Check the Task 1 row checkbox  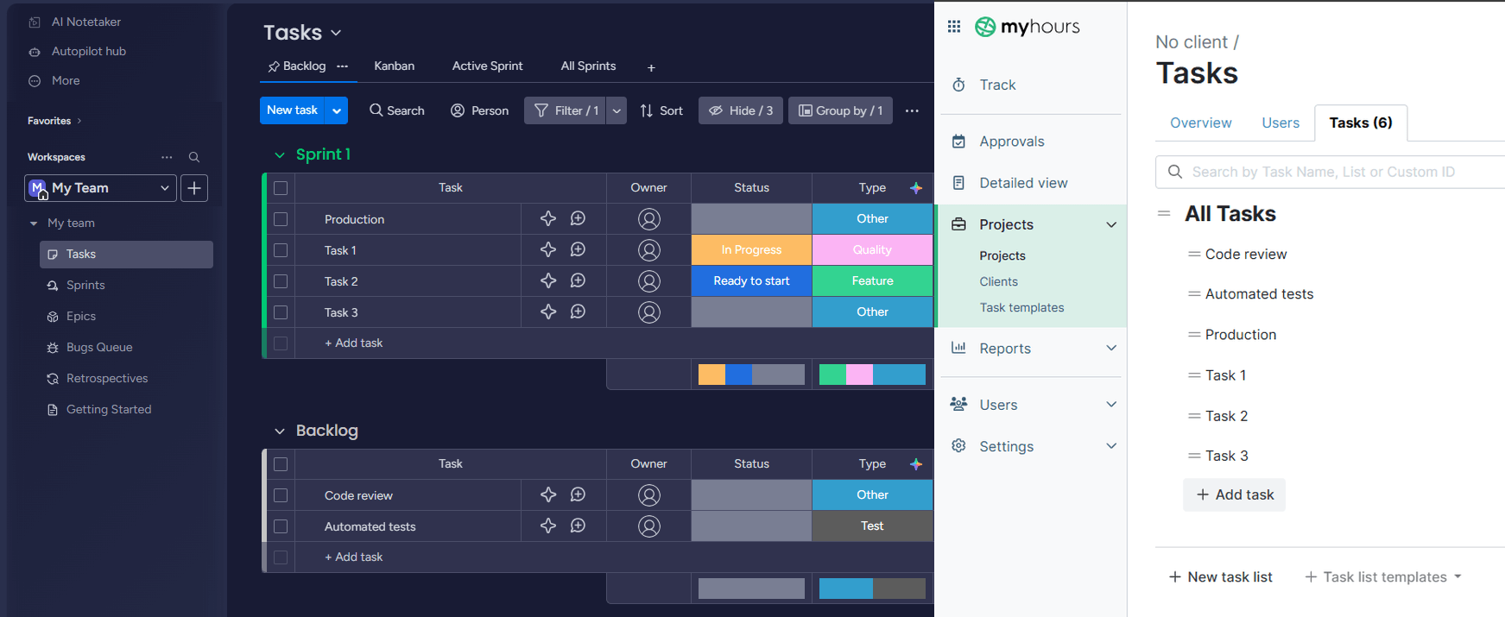(281, 250)
